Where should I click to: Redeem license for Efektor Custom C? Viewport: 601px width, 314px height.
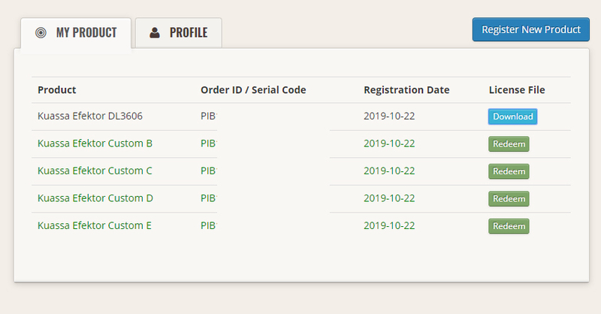[x=509, y=171]
